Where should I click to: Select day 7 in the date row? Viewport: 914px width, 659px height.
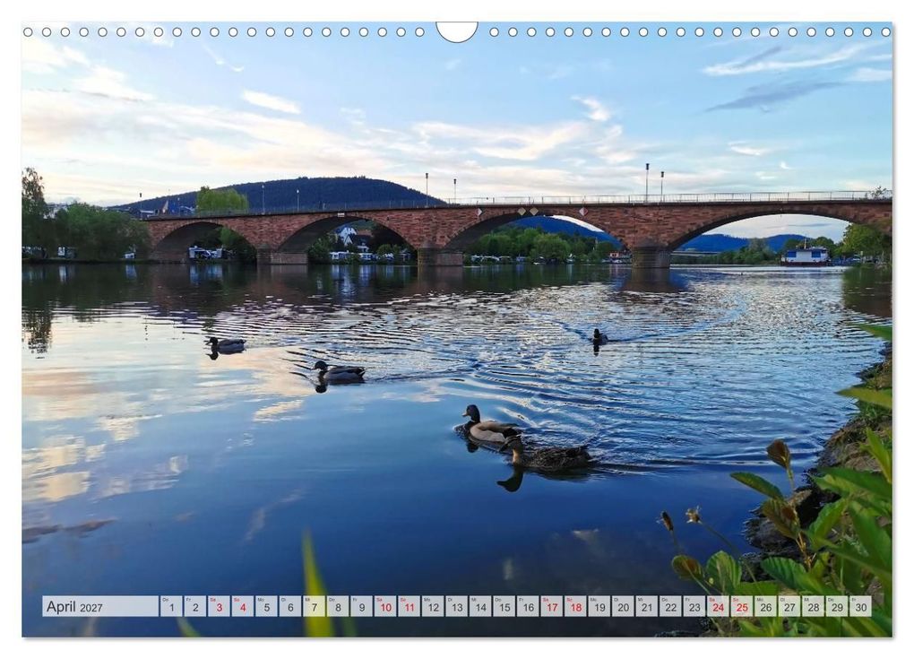[315, 606]
